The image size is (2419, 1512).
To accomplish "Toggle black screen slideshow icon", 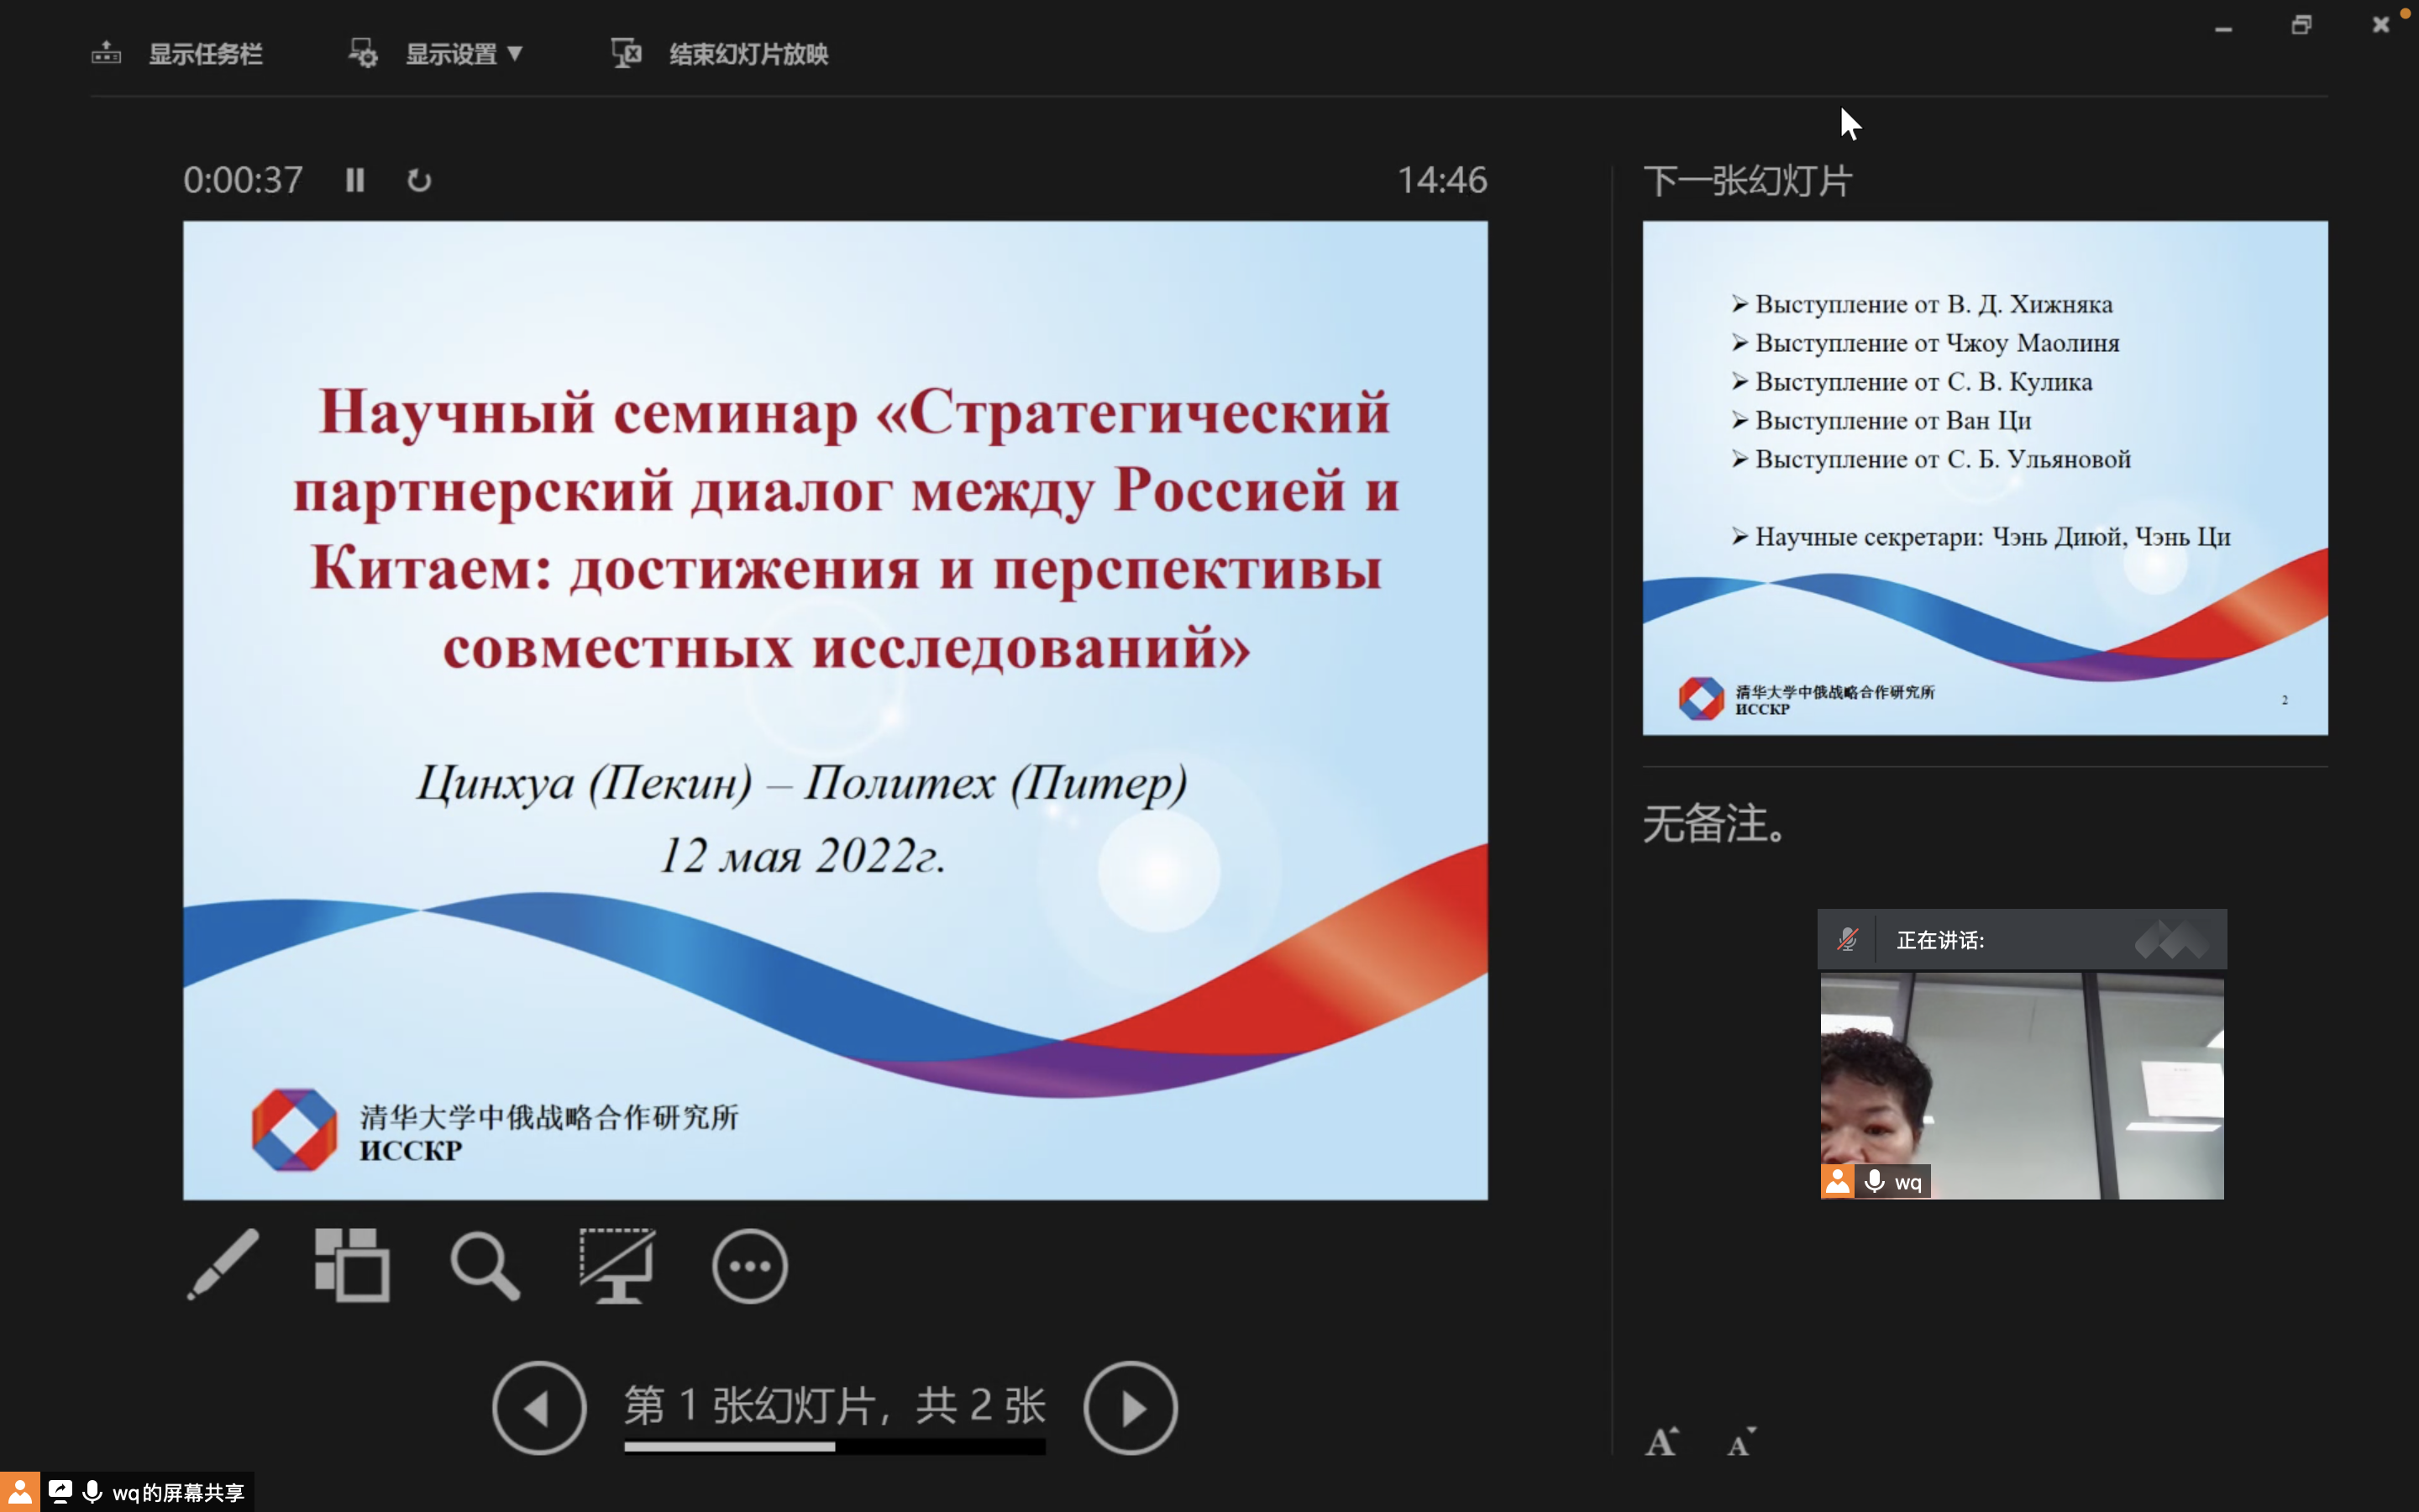I will click(x=617, y=1265).
